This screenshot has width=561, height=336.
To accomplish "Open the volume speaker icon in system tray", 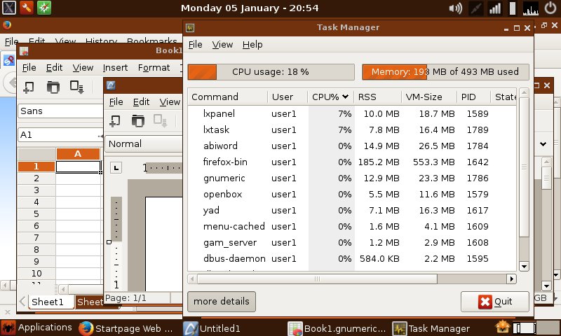I will (456, 8).
